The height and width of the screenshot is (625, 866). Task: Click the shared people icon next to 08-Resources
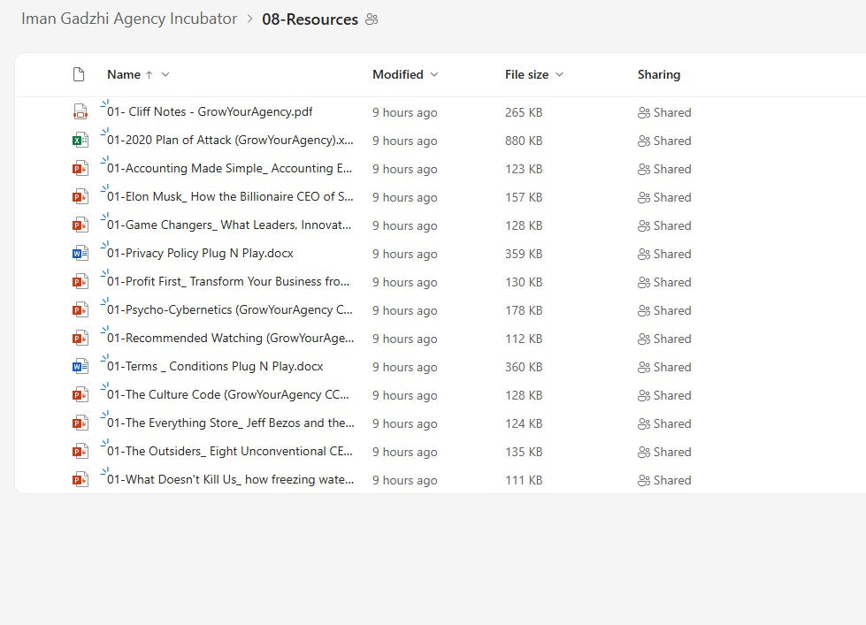click(x=372, y=19)
